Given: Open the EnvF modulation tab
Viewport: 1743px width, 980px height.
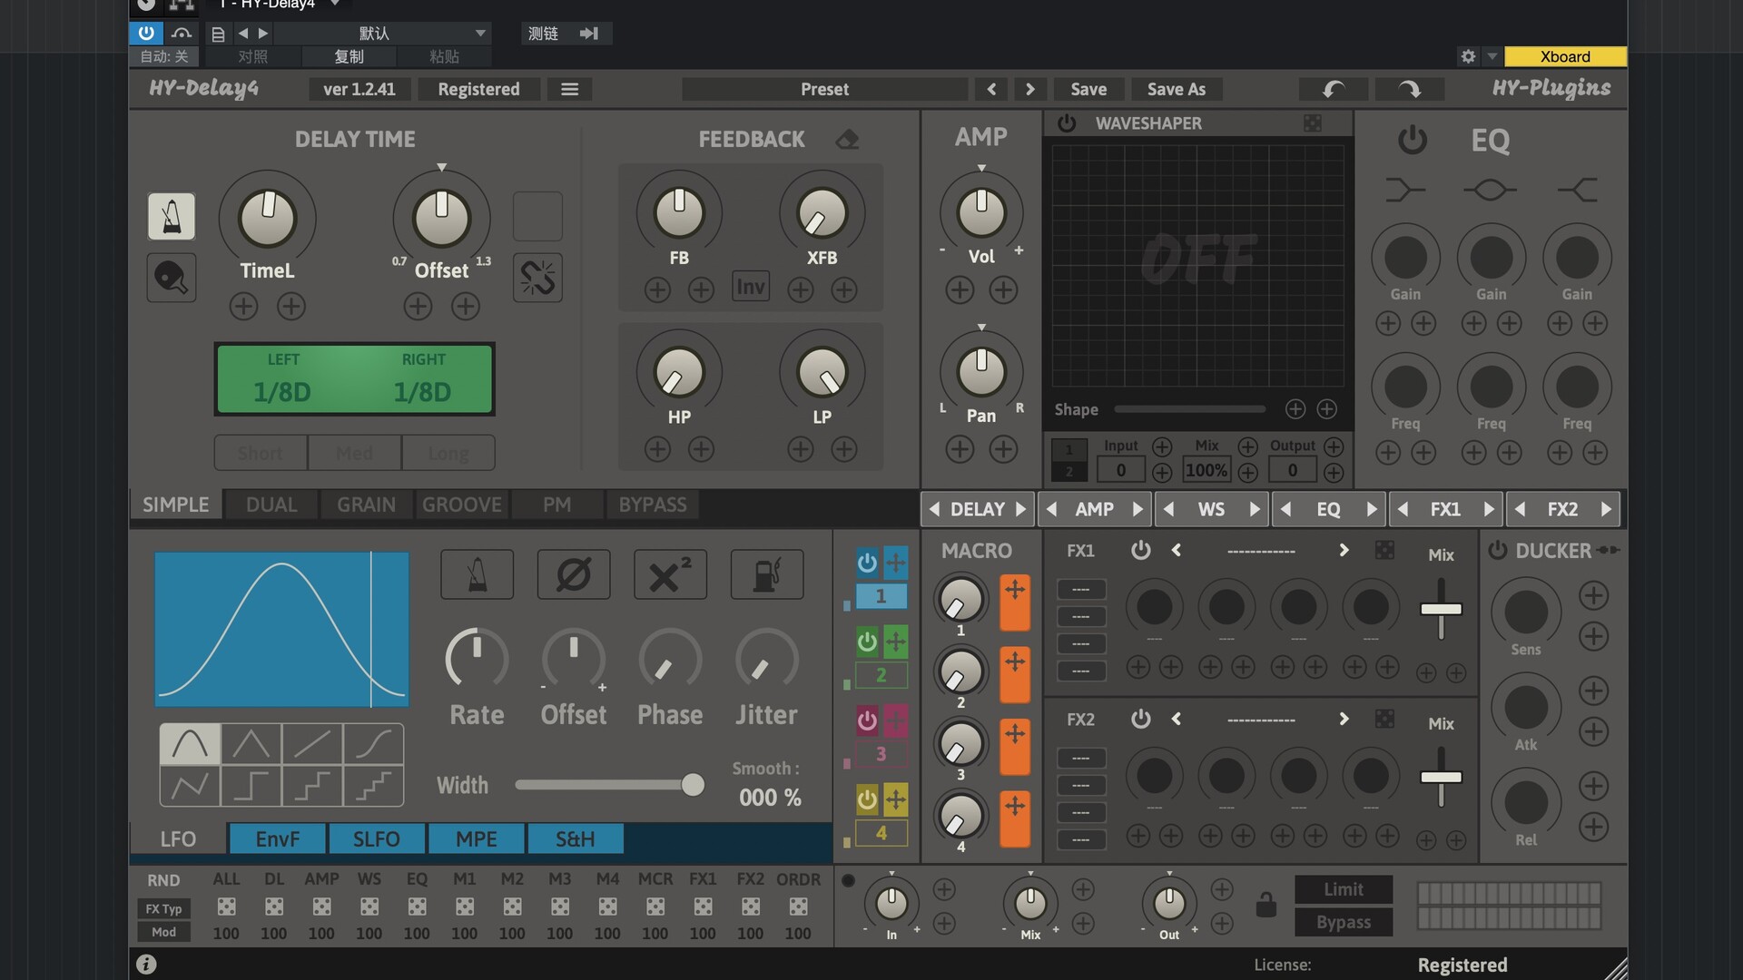Looking at the screenshot, I should click(x=277, y=838).
